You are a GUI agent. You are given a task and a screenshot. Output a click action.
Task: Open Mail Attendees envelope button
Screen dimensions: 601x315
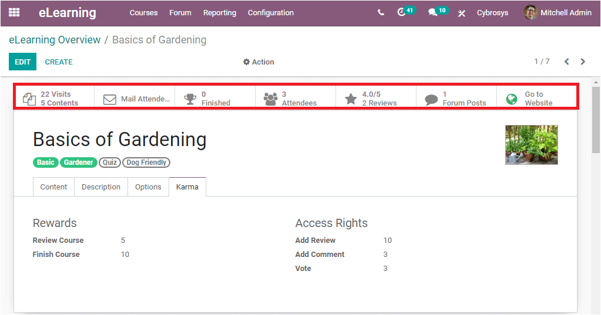135,99
